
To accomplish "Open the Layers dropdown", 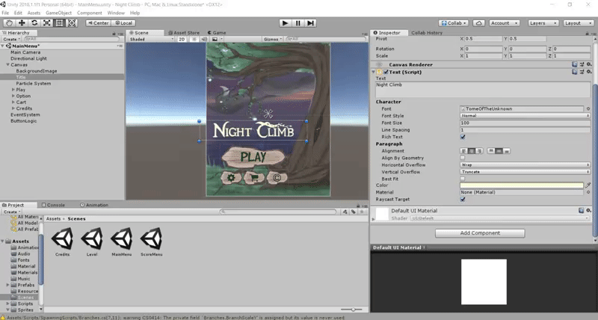I will click(543, 23).
